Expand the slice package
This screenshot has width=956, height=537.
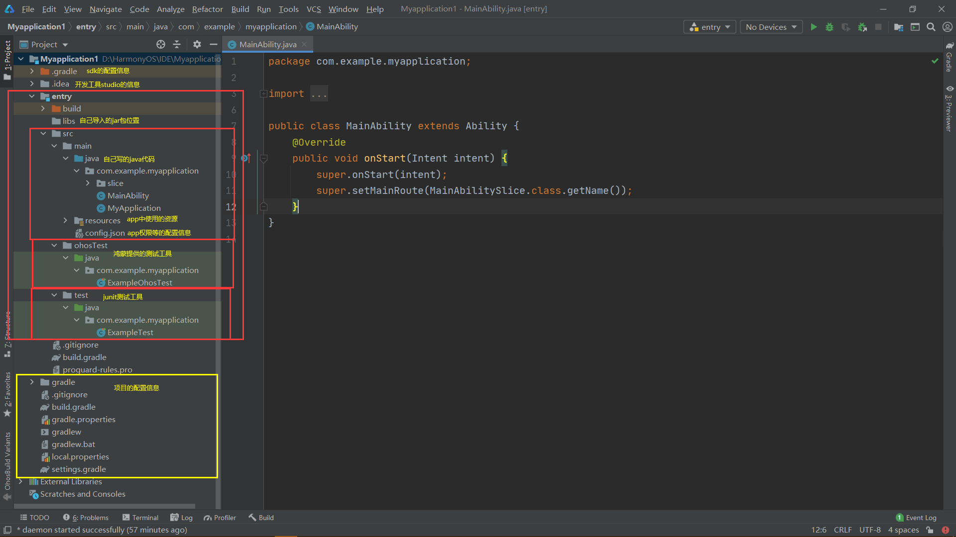point(88,183)
